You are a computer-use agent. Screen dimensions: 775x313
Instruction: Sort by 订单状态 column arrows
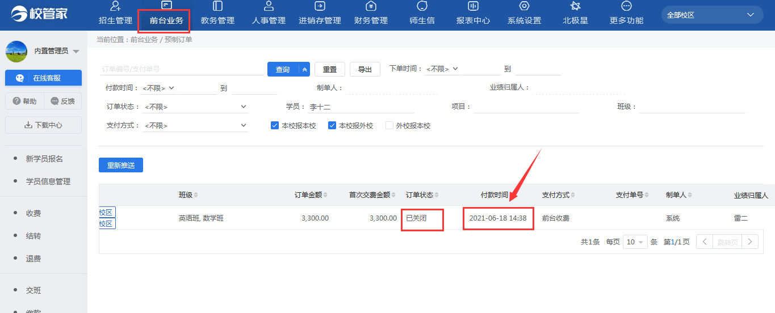pos(437,195)
